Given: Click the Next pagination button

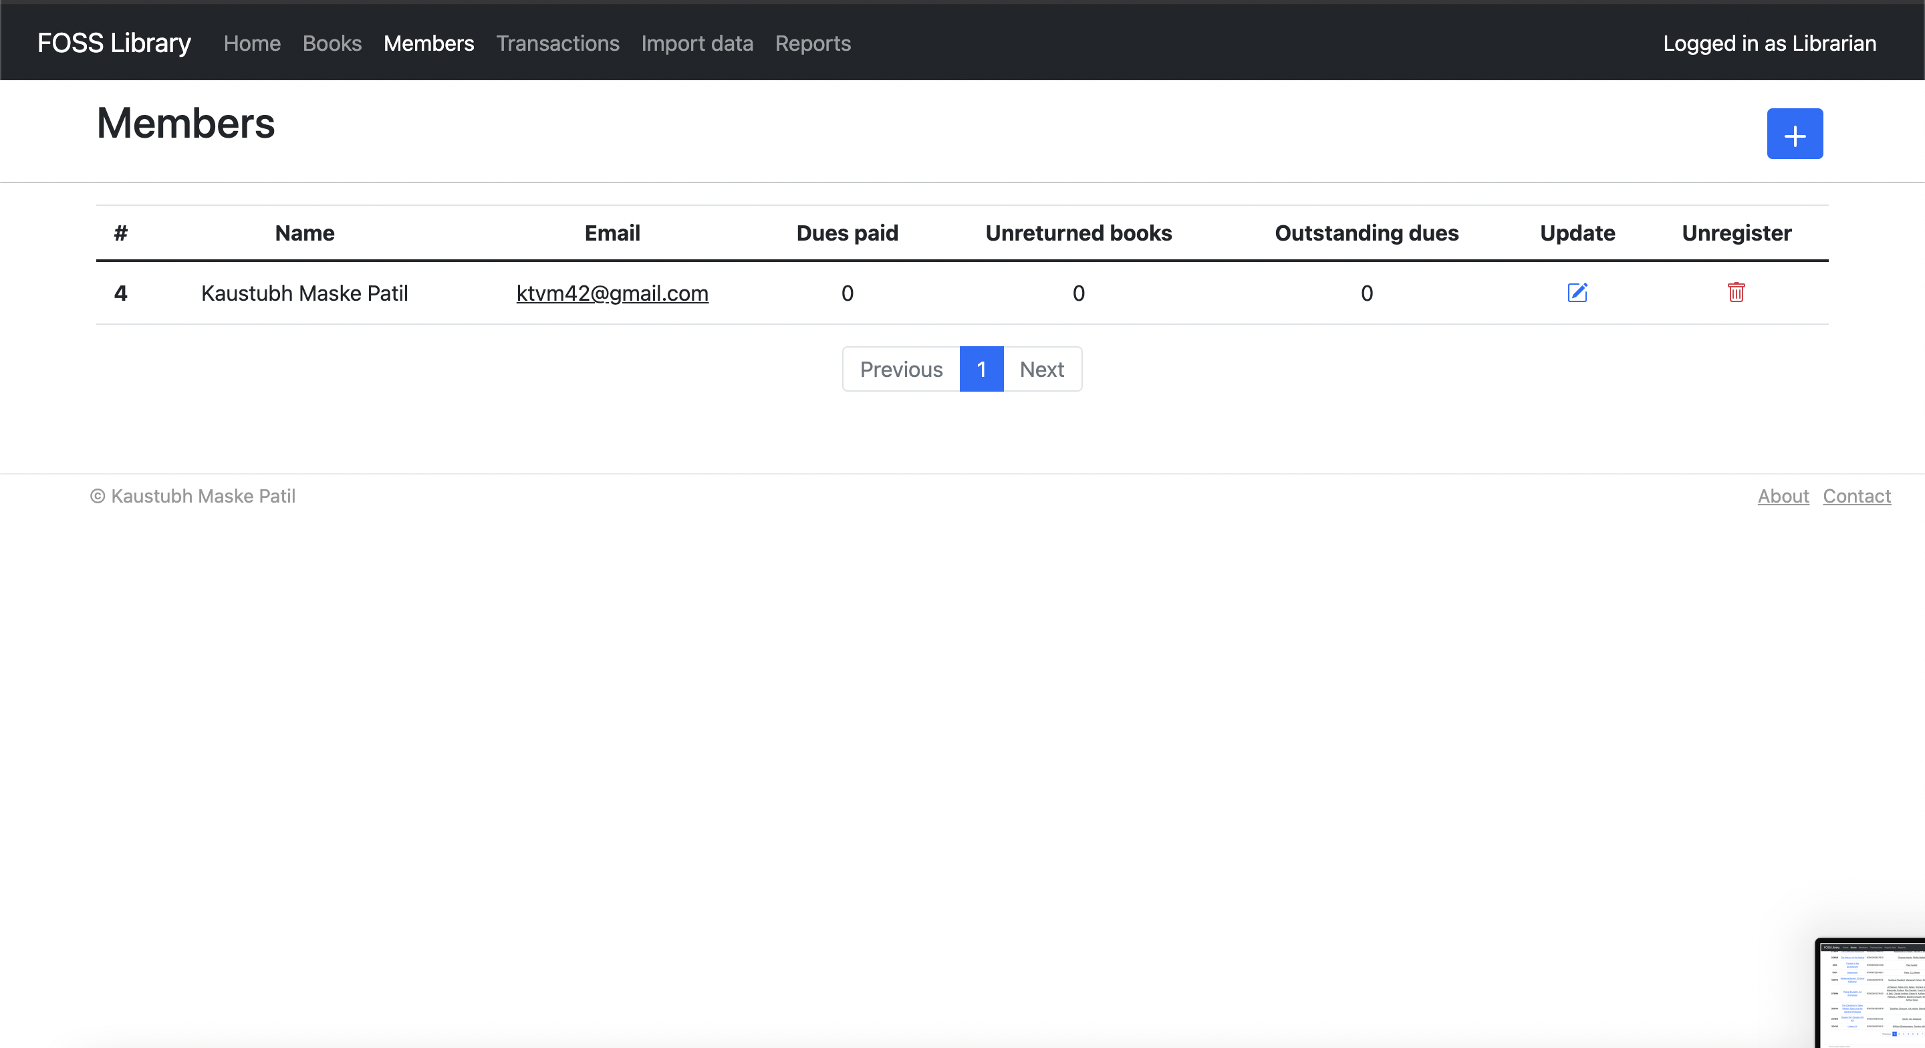Looking at the screenshot, I should click(x=1042, y=368).
